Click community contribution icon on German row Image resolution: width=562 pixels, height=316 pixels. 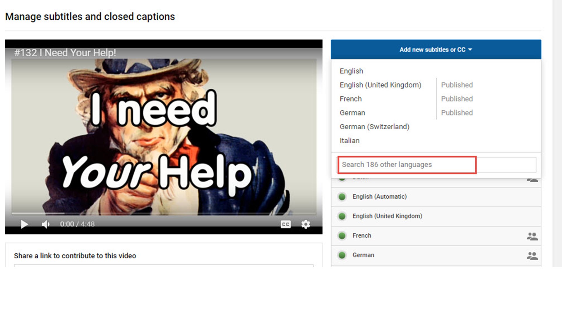[532, 256]
